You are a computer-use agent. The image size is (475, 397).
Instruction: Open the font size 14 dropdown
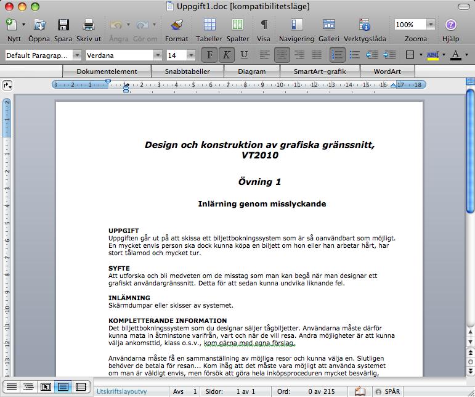click(x=191, y=55)
